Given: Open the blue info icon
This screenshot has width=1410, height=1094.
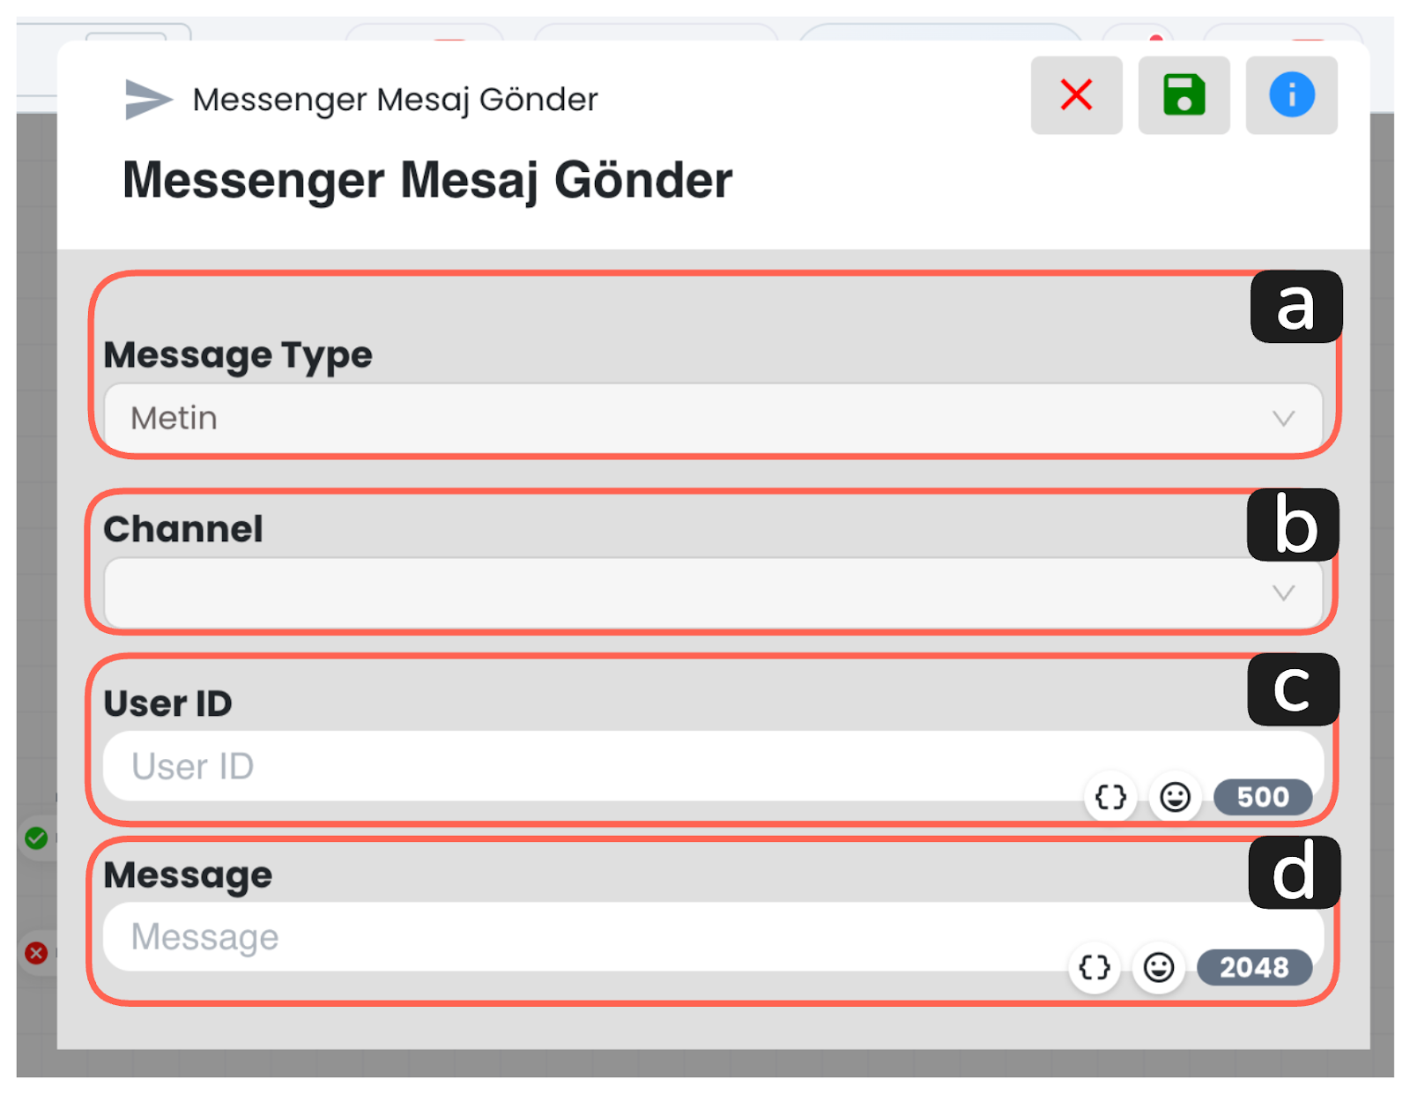Looking at the screenshot, I should pyautogui.click(x=1291, y=95).
